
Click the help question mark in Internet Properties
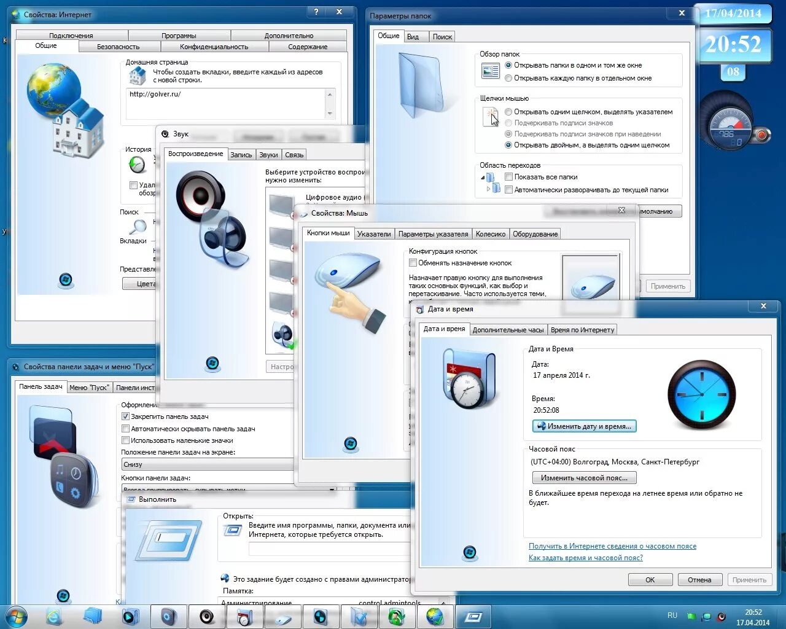316,12
